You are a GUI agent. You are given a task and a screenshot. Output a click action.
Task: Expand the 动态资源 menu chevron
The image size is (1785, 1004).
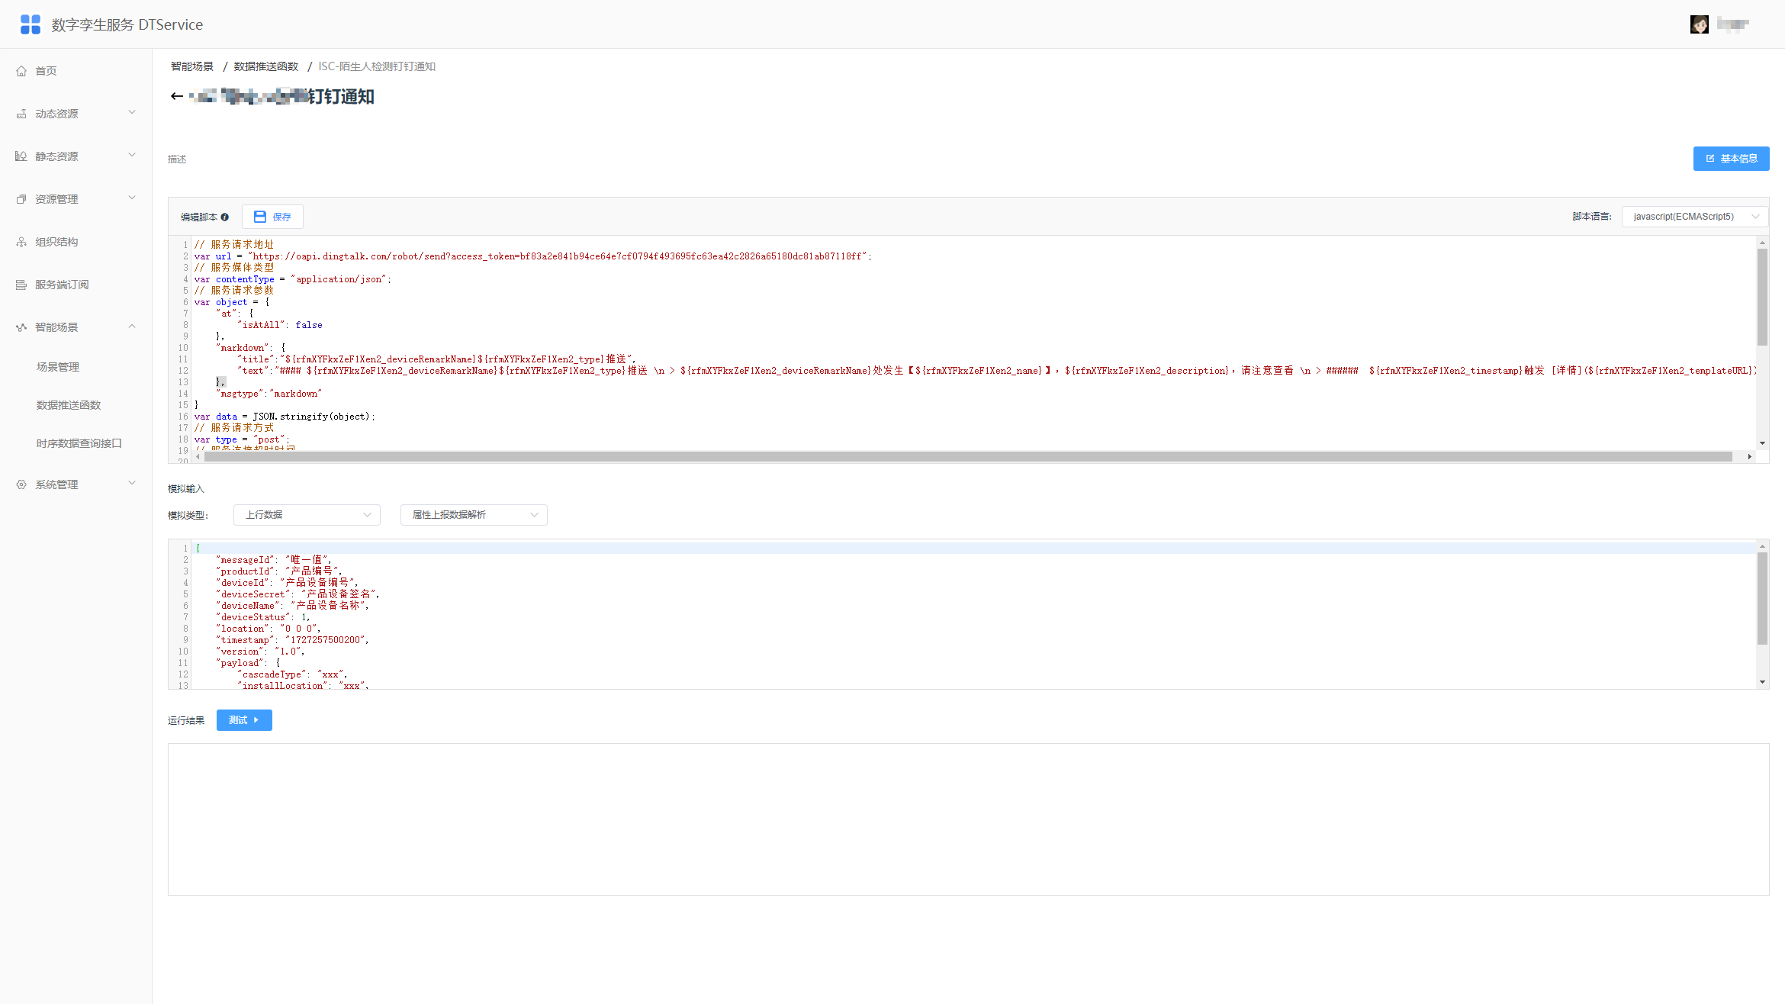click(132, 113)
